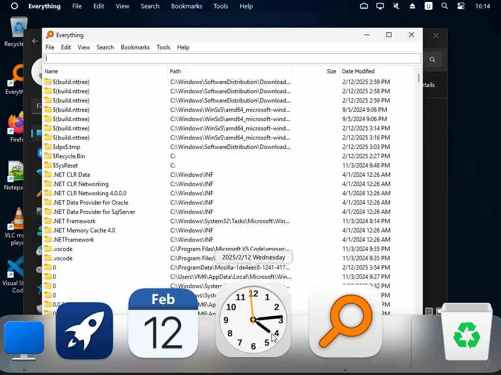501x375 pixels.
Task: Open Calendar Feb 12 dock icon
Action: pos(163,323)
